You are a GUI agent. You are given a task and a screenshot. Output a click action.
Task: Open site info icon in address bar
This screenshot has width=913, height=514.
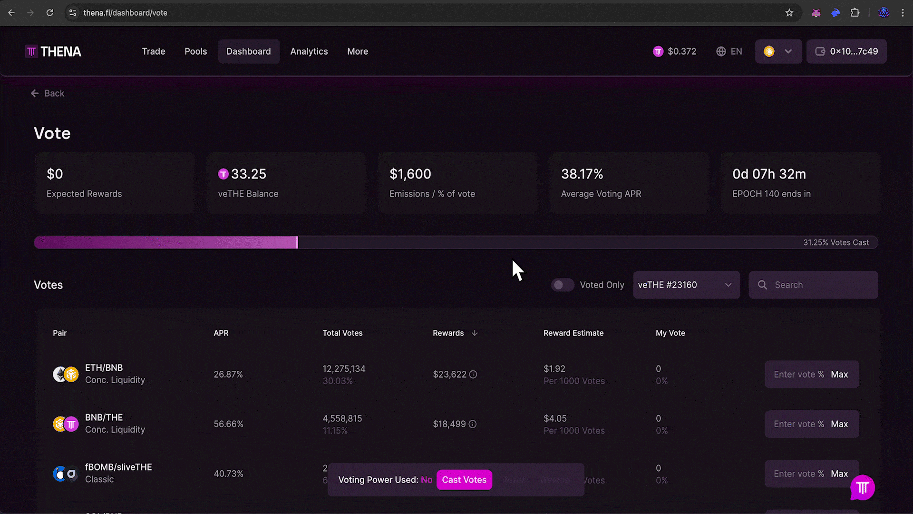coord(73,13)
